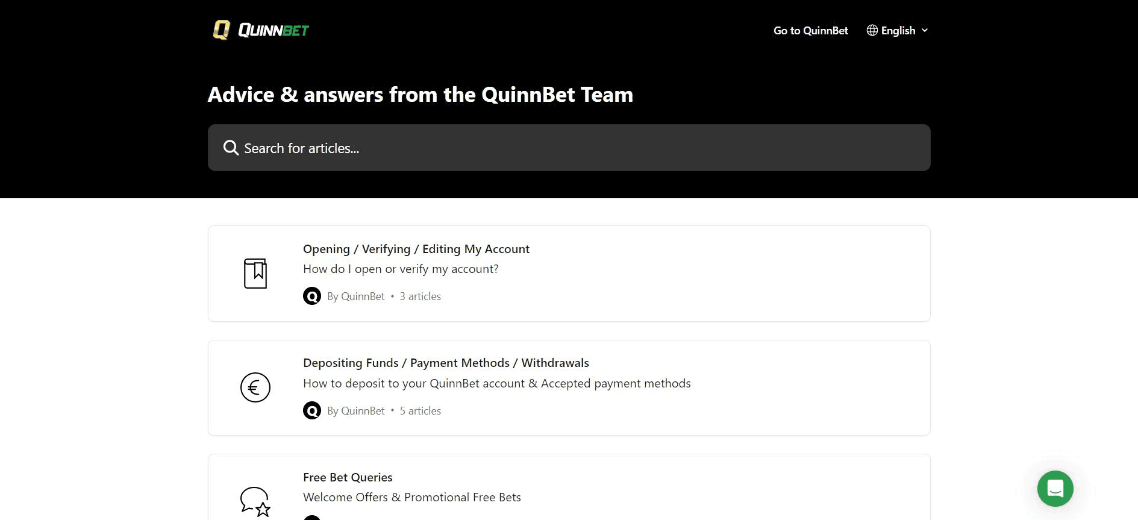The width and height of the screenshot is (1138, 520).
Task: Follow the Go to QuinnBet link
Action: coord(810,31)
